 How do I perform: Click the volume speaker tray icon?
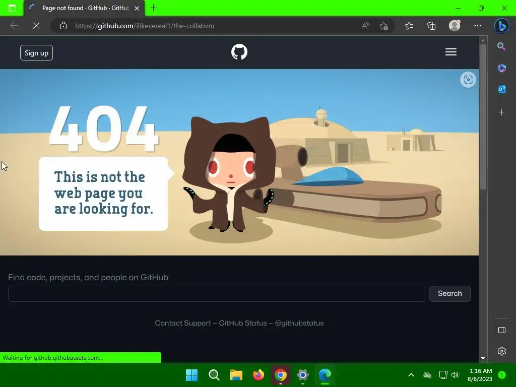[455, 375]
